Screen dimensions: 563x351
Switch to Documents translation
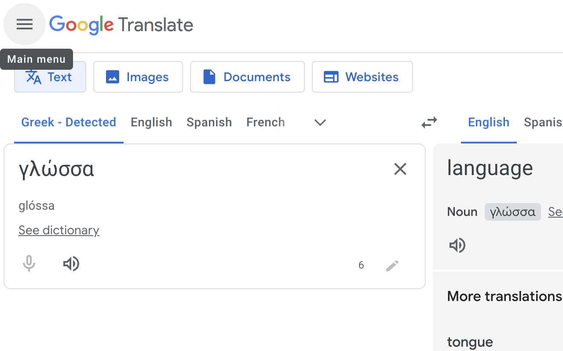[x=247, y=77]
